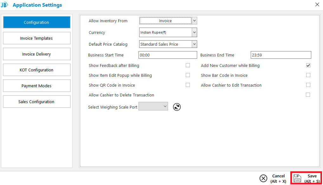
Task: Open Sales Configuration section
Action: click(37, 102)
